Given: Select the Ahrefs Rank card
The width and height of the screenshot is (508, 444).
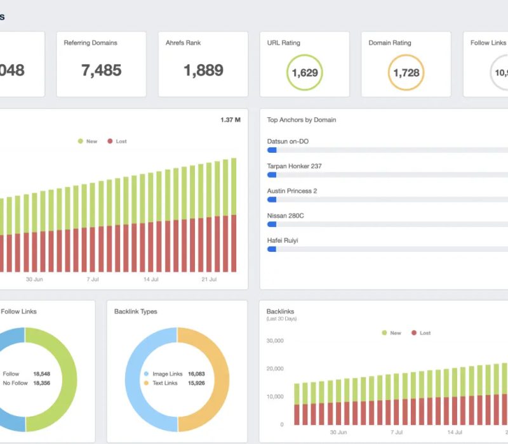Looking at the screenshot, I should pos(202,63).
